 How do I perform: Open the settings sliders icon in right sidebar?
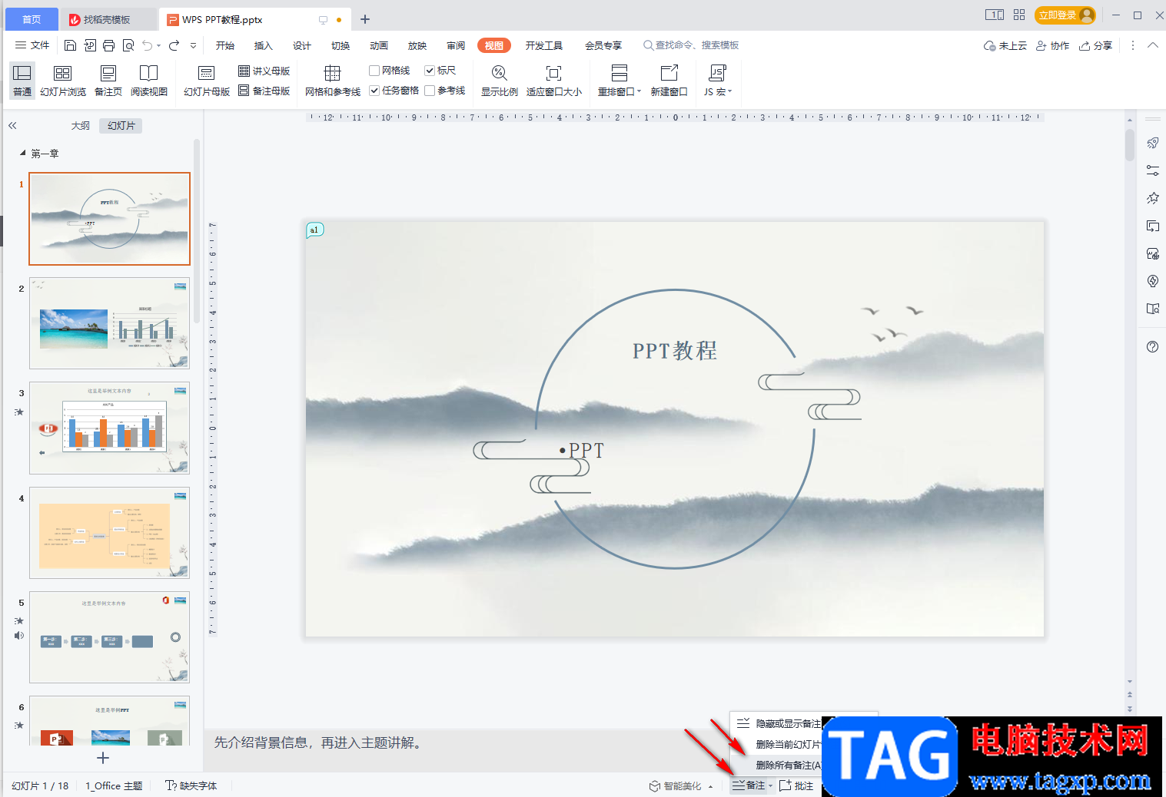[1152, 170]
